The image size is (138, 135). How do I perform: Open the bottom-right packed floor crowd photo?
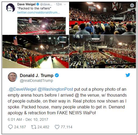pos(103,52)
